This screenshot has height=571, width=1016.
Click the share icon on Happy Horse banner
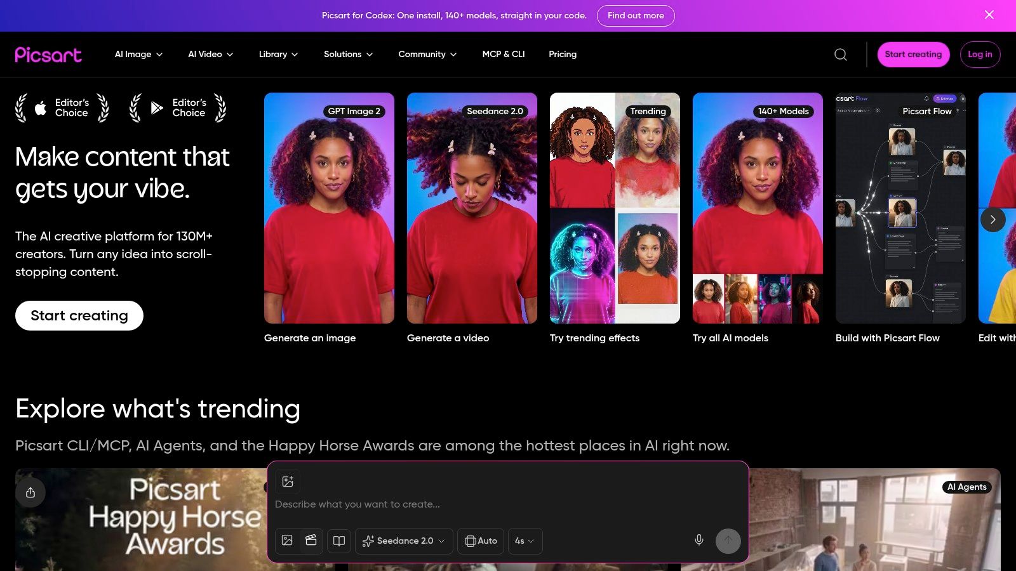click(x=30, y=492)
